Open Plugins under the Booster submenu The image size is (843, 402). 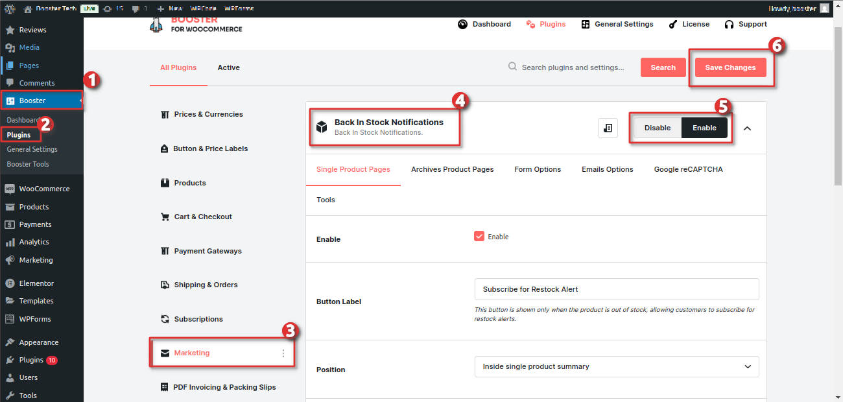pyautogui.click(x=19, y=135)
